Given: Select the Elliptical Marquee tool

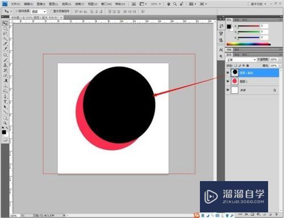Looking at the screenshot, I should point(5,28).
